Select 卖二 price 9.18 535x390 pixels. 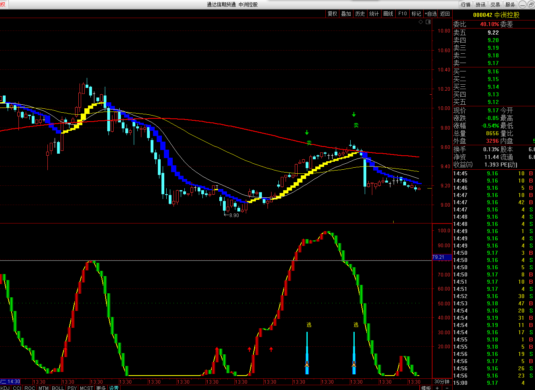(x=493, y=55)
